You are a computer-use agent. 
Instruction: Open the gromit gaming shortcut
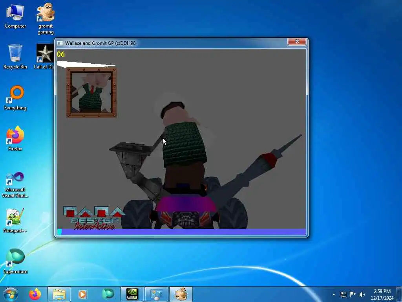pos(46,19)
